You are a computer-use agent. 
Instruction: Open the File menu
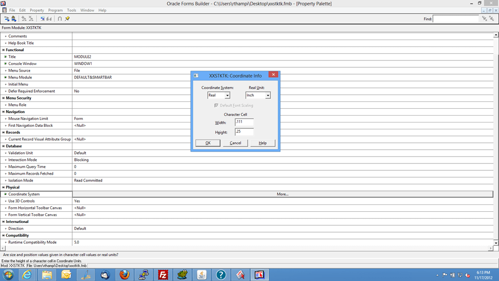point(12,10)
